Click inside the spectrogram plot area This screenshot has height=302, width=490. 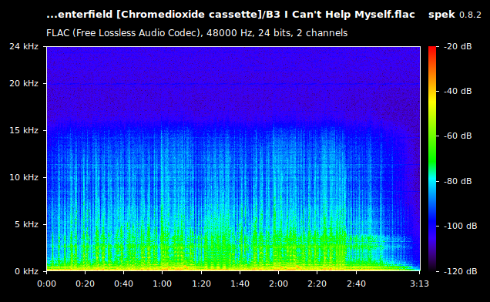tap(233, 159)
